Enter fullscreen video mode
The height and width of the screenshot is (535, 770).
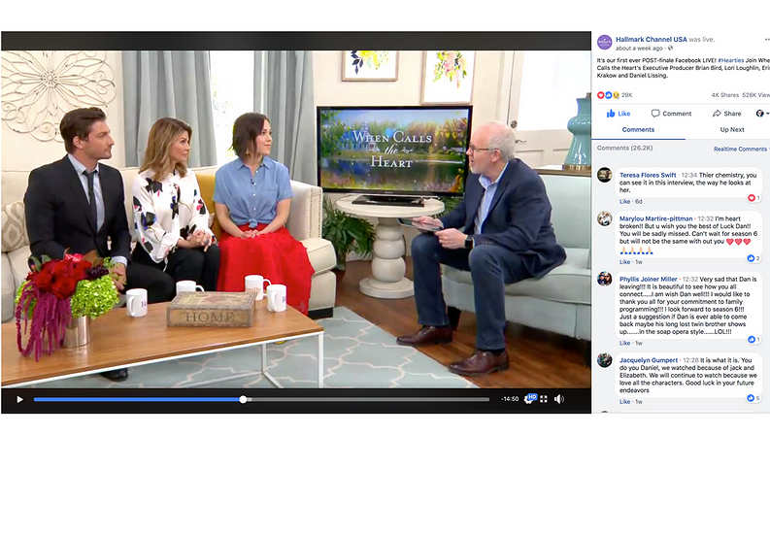[545, 399]
